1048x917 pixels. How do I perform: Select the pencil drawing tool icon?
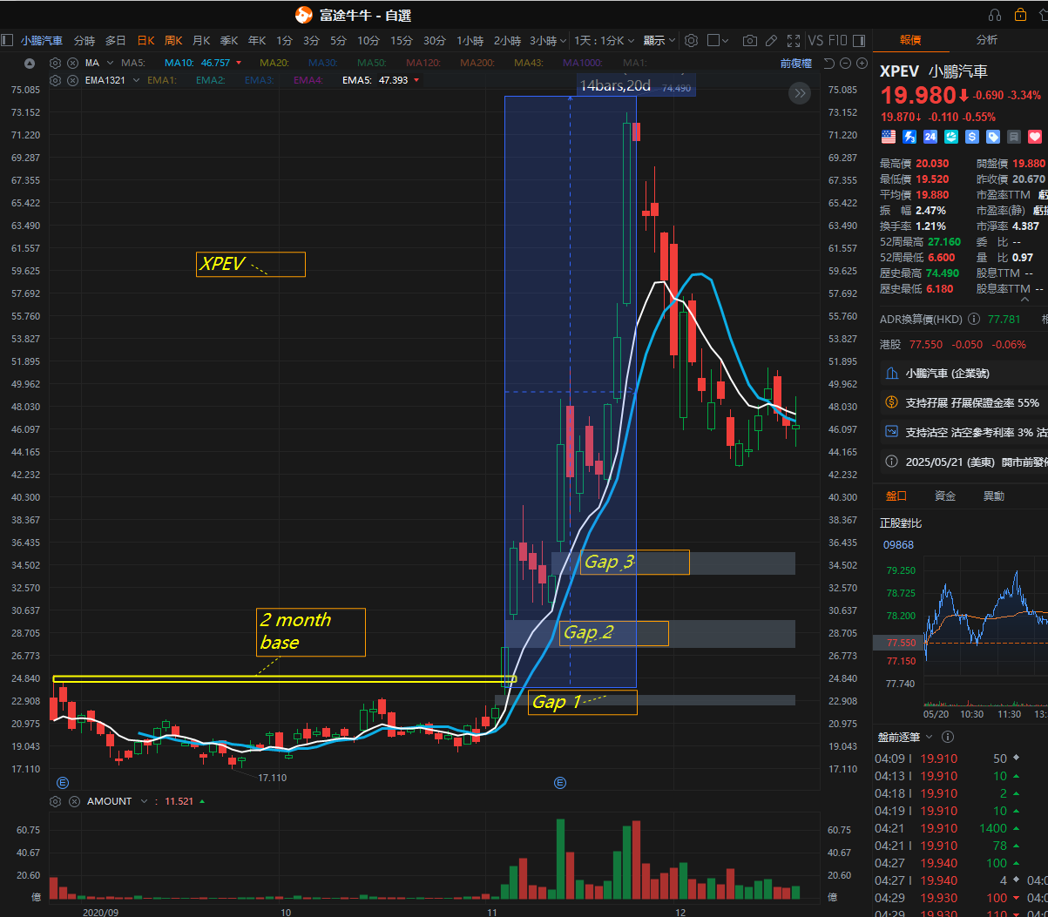[771, 40]
